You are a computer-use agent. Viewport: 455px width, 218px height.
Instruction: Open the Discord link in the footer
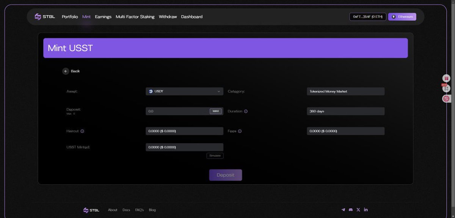point(351,210)
